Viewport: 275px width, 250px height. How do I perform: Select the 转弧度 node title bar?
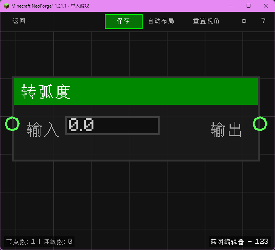[136, 92]
